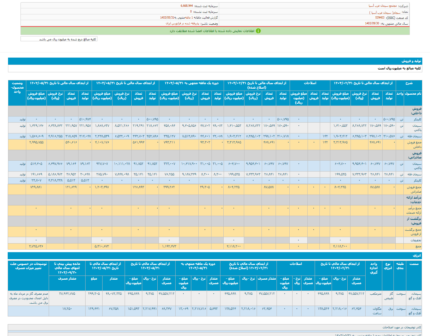Click the جمع فروش داخلی total row label
The width and height of the screenshot is (430, 336).
point(414,145)
